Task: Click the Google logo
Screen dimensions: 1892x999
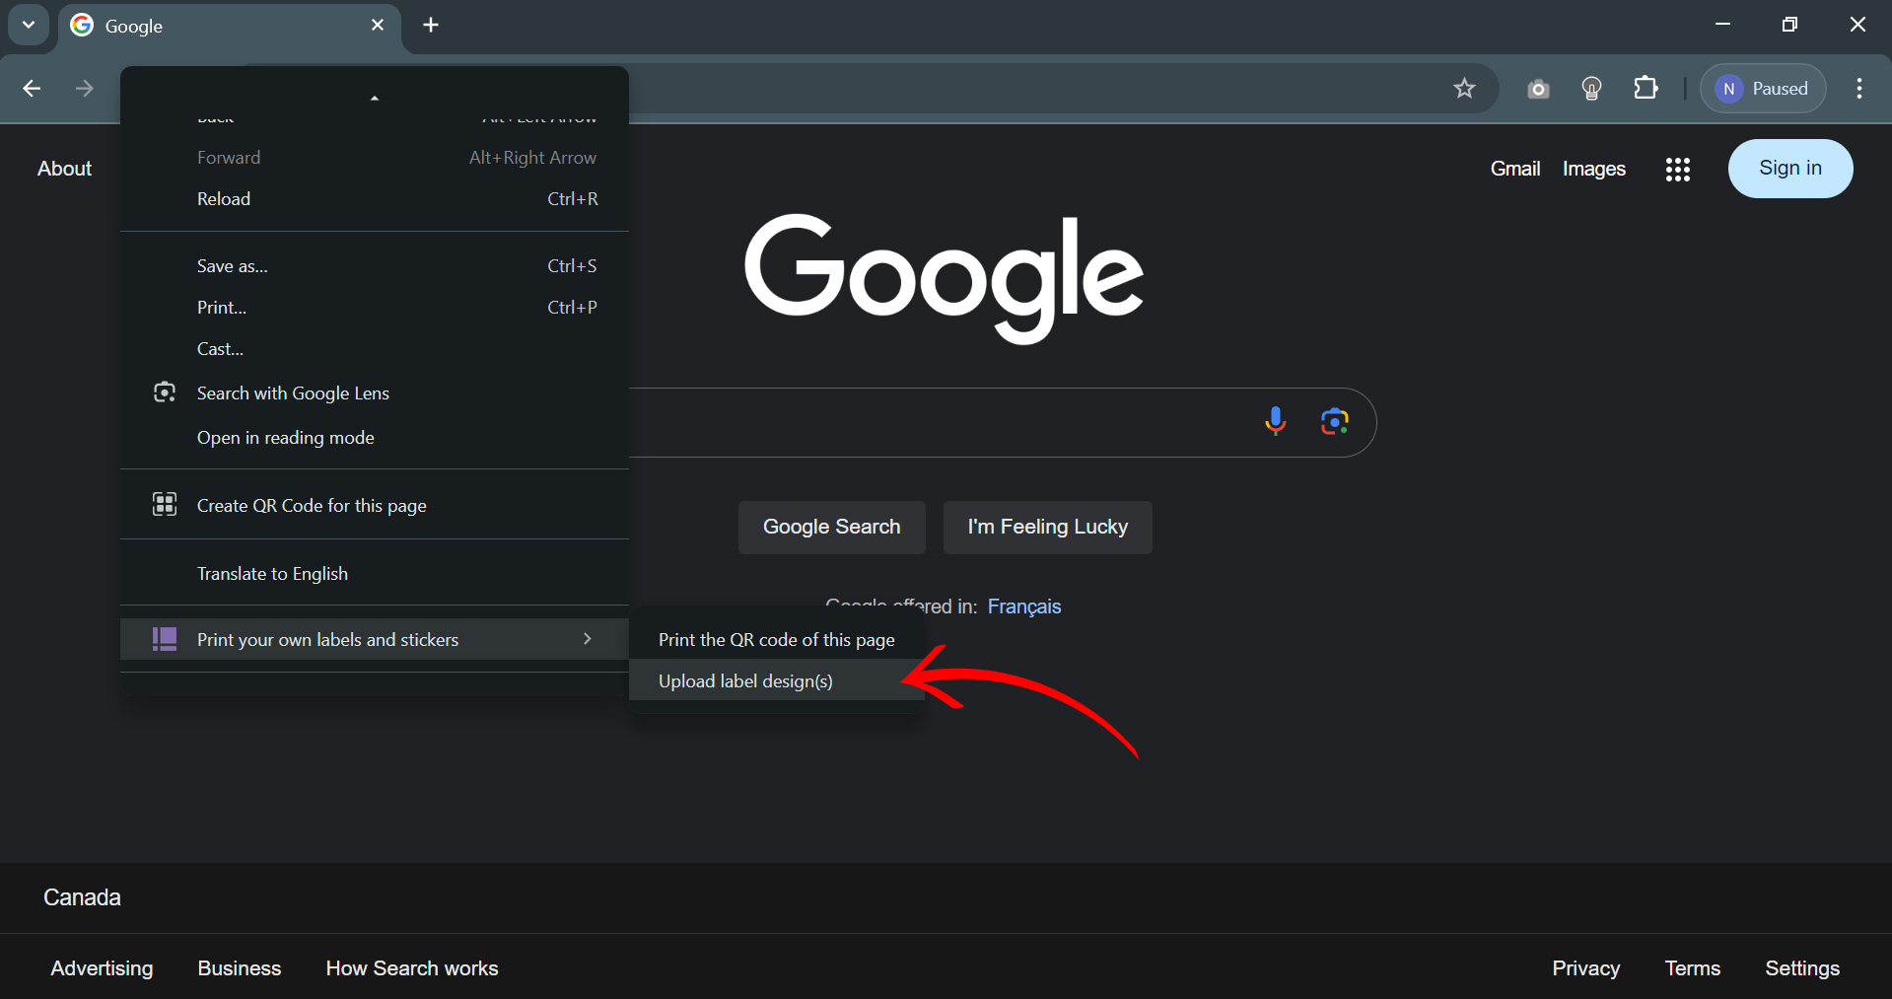Action: 944,278
